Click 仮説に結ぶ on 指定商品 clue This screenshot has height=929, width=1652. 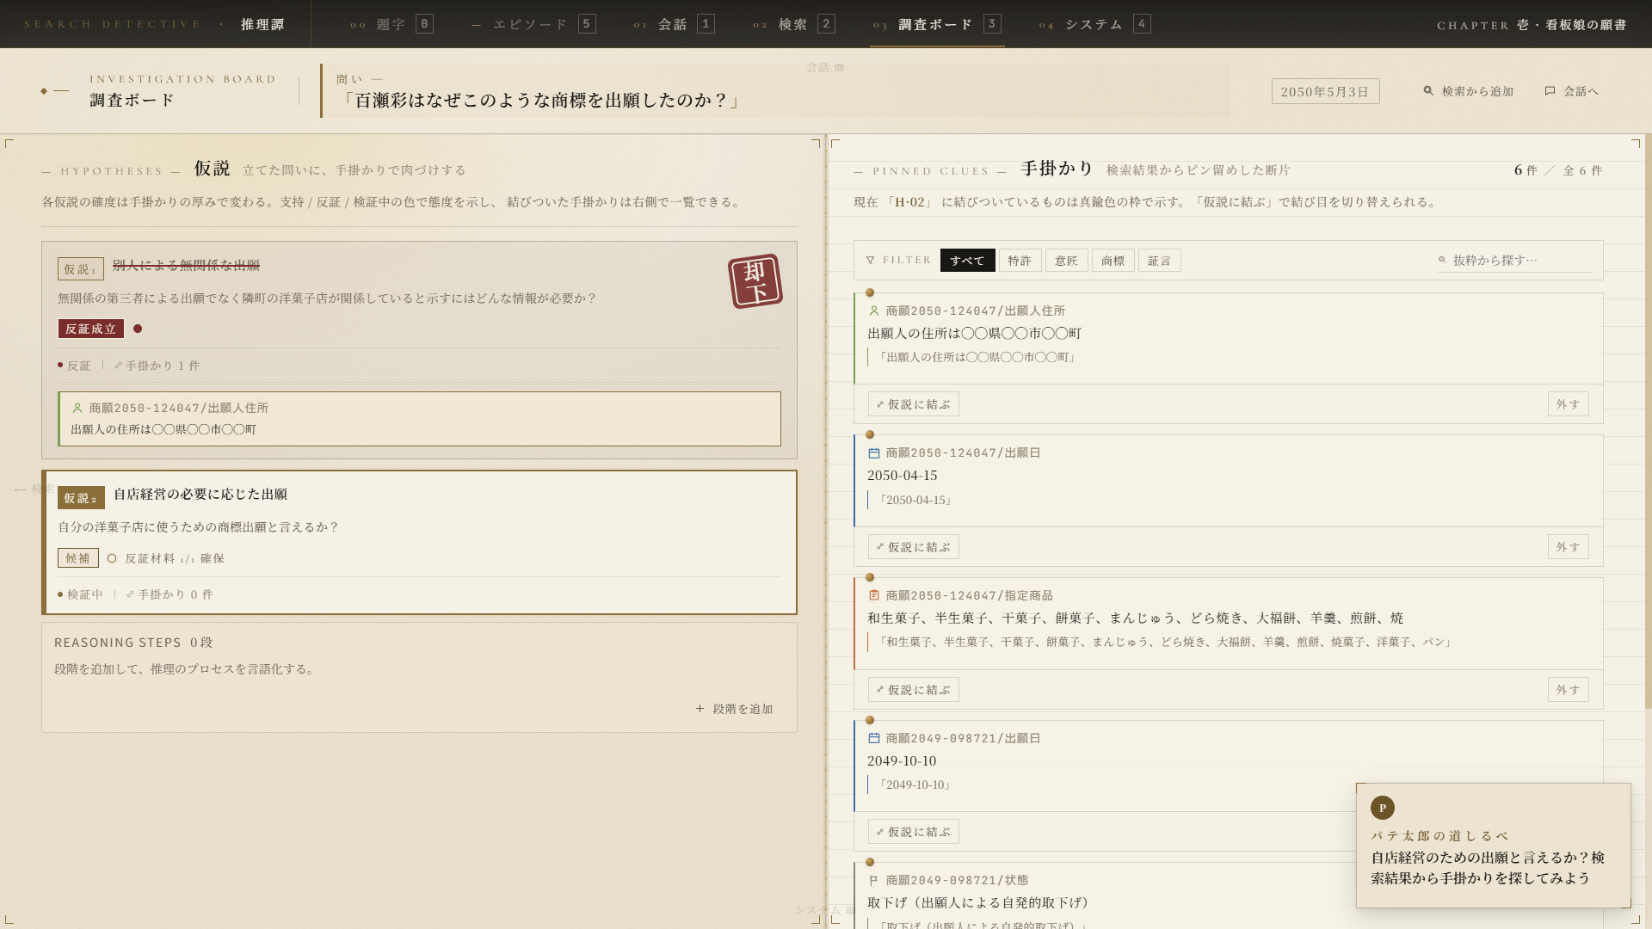point(913,690)
